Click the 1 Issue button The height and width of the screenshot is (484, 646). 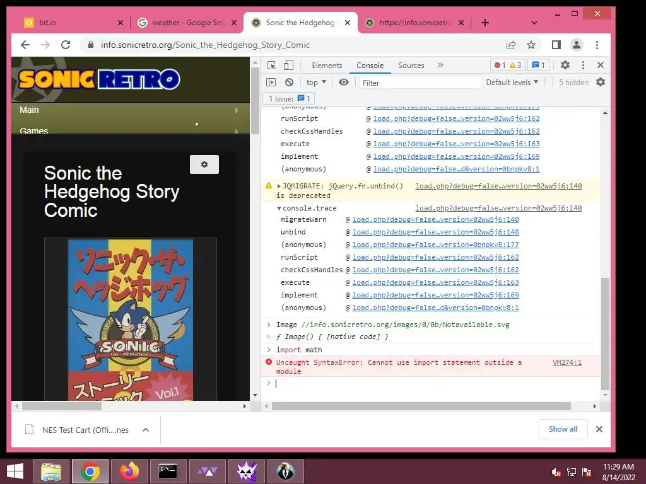click(x=289, y=99)
